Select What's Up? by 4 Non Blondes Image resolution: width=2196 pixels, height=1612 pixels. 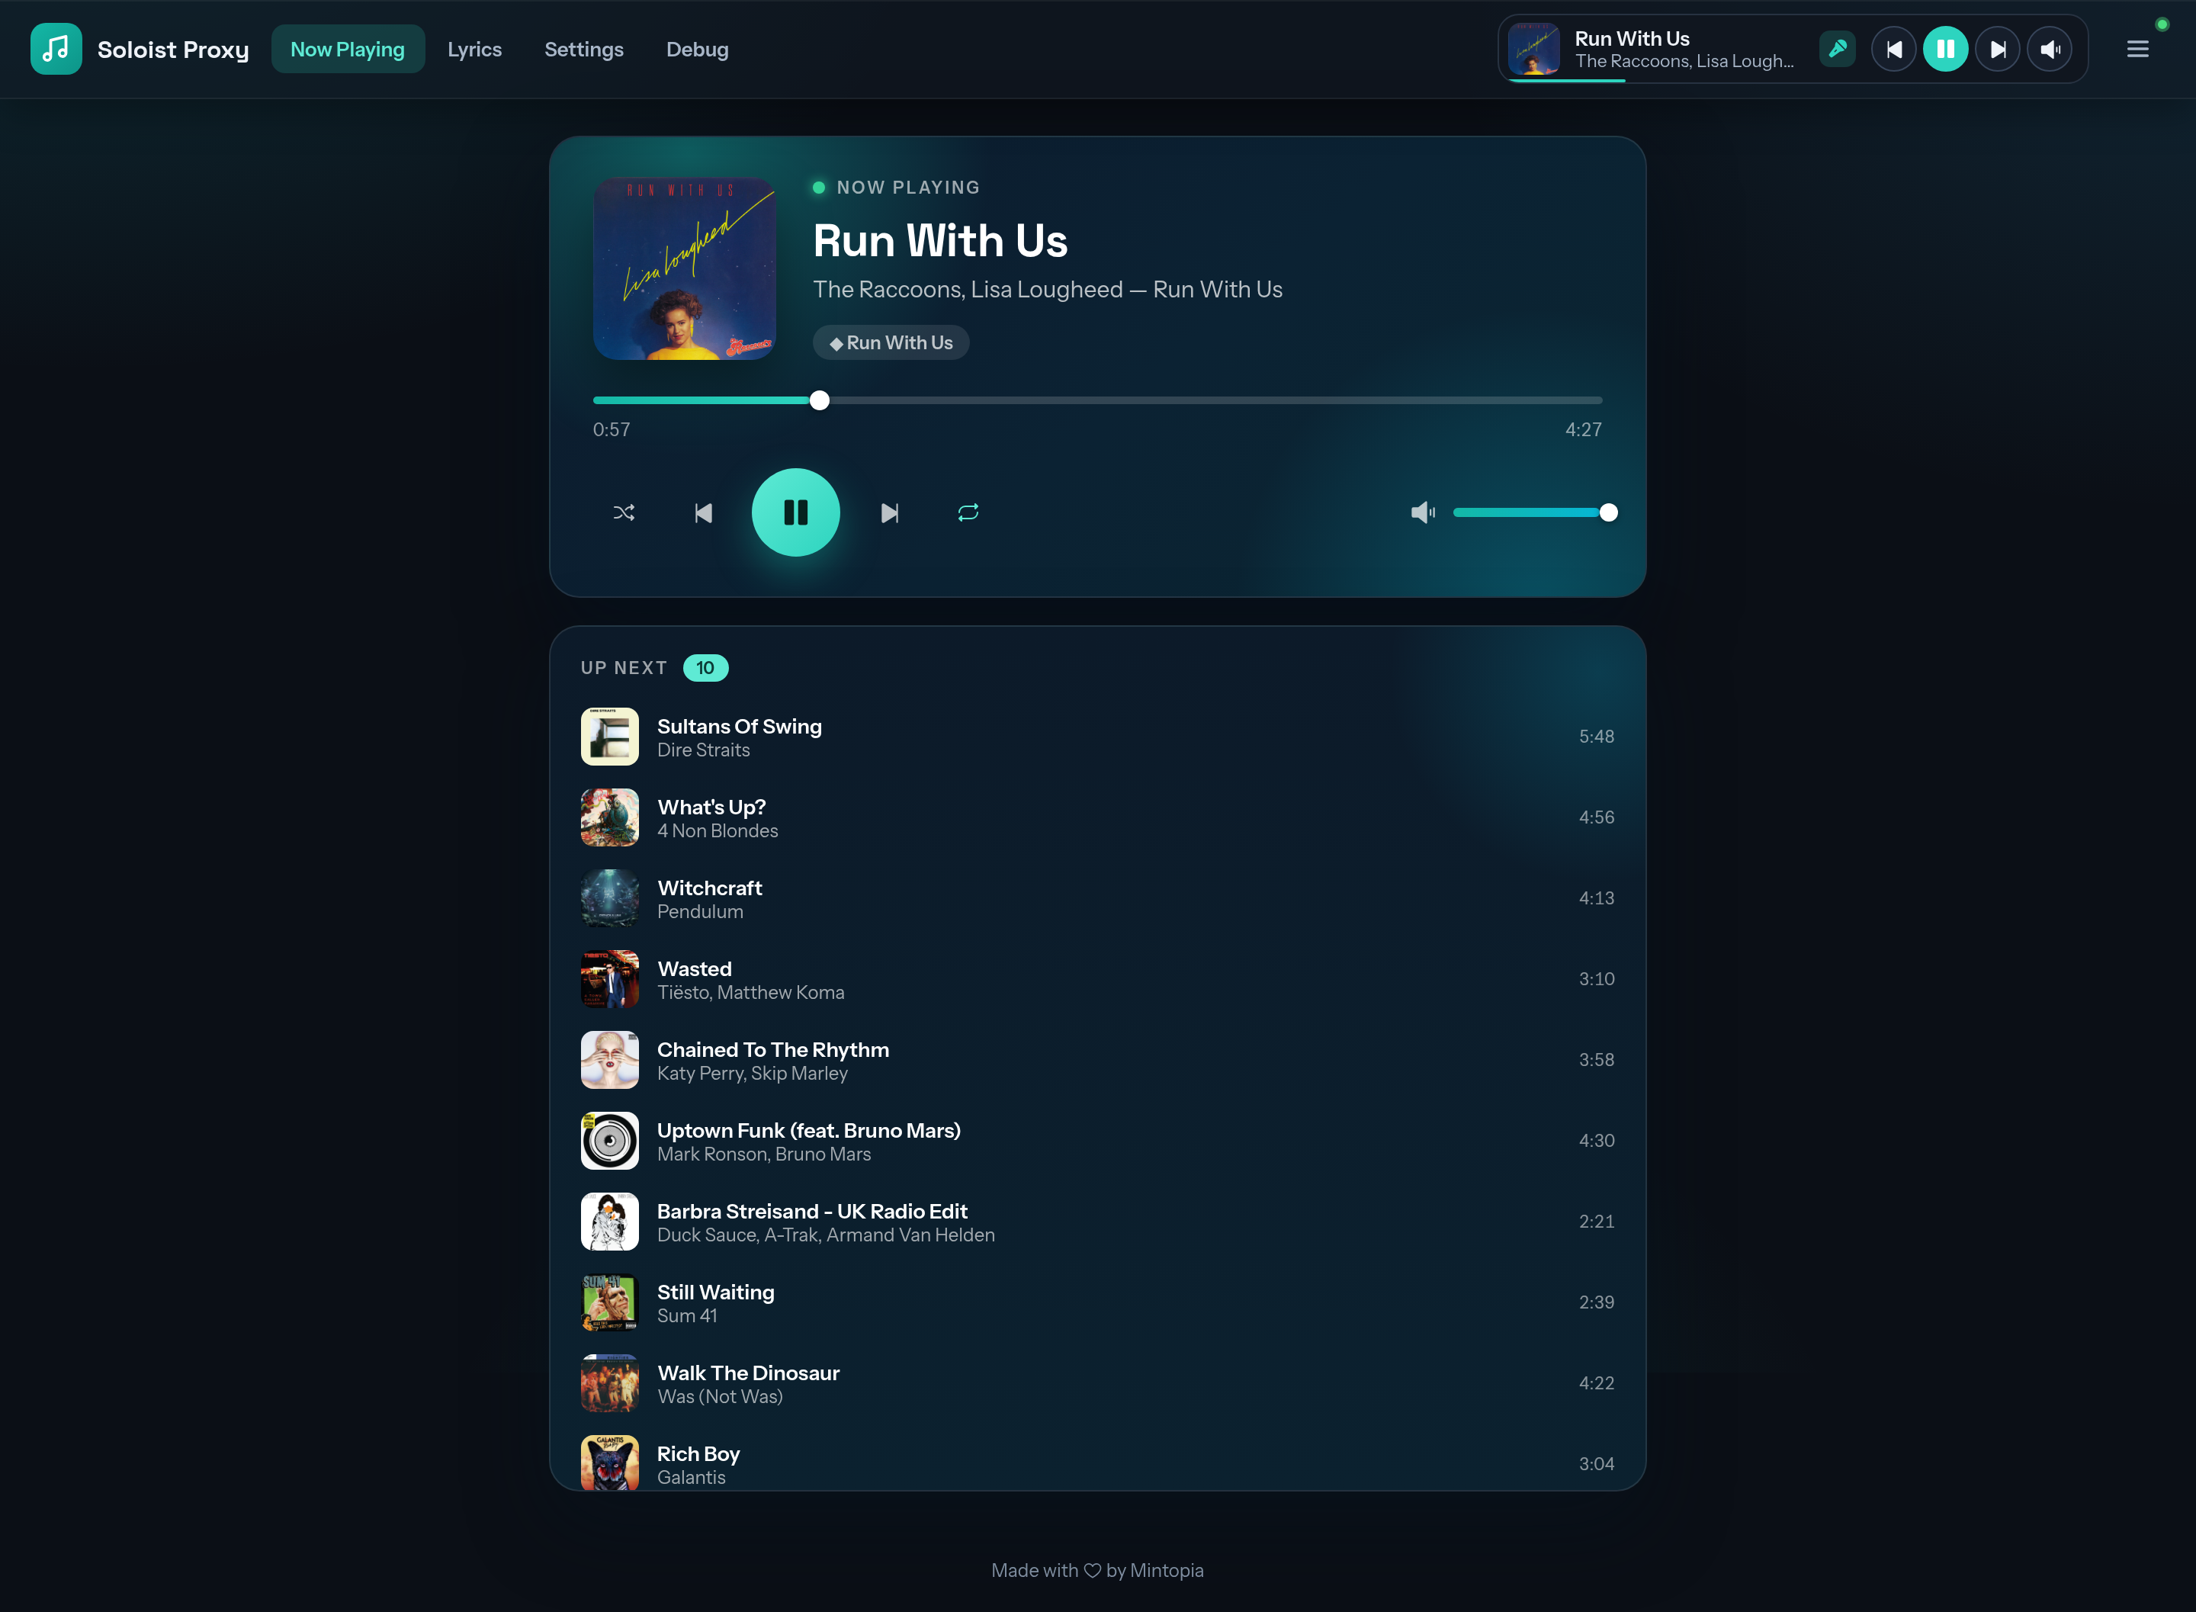1097,817
